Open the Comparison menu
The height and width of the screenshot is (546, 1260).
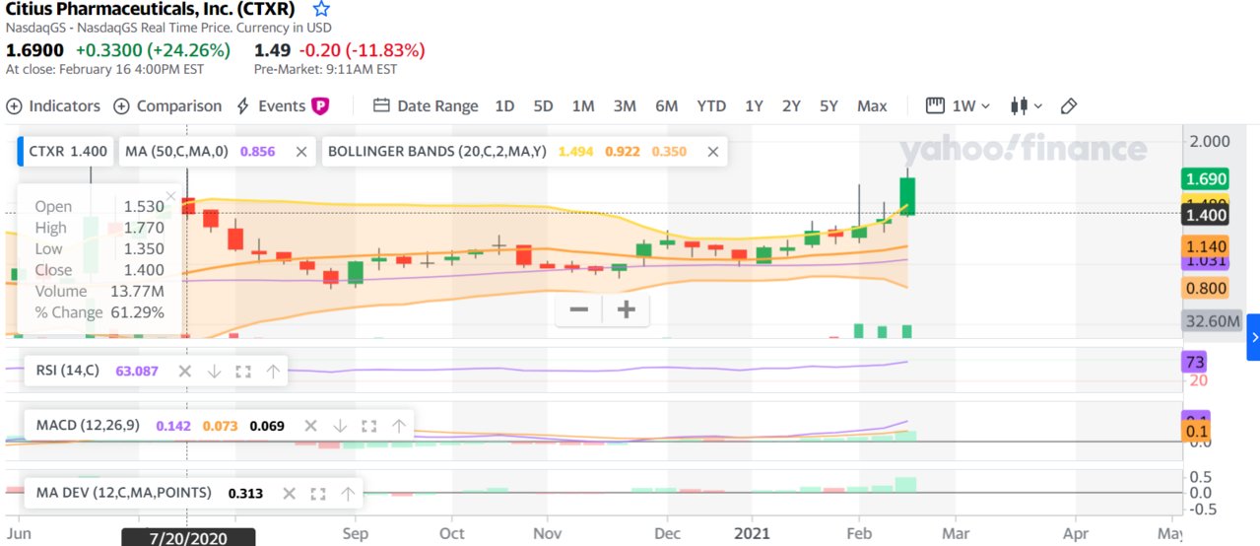[x=167, y=105]
